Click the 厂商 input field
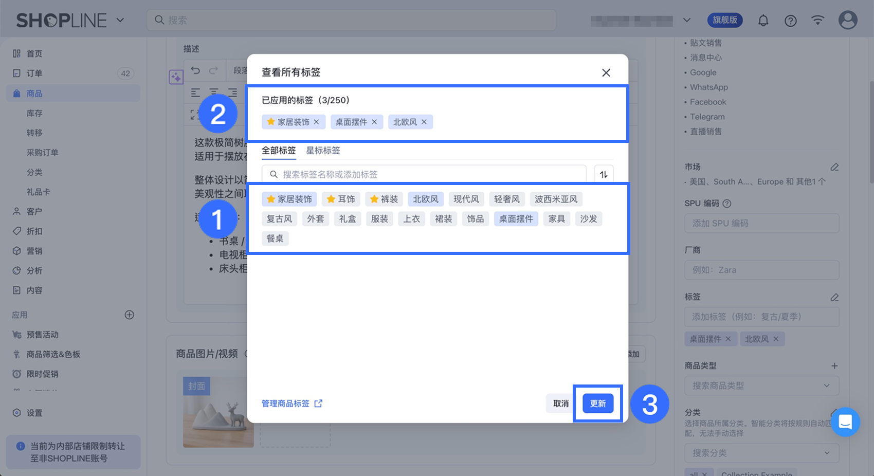The height and width of the screenshot is (476, 874). click(762, 270)
